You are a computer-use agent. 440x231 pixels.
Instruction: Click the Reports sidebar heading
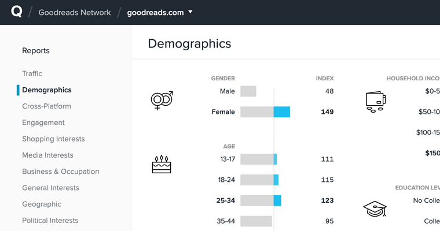tap(36, 51)
